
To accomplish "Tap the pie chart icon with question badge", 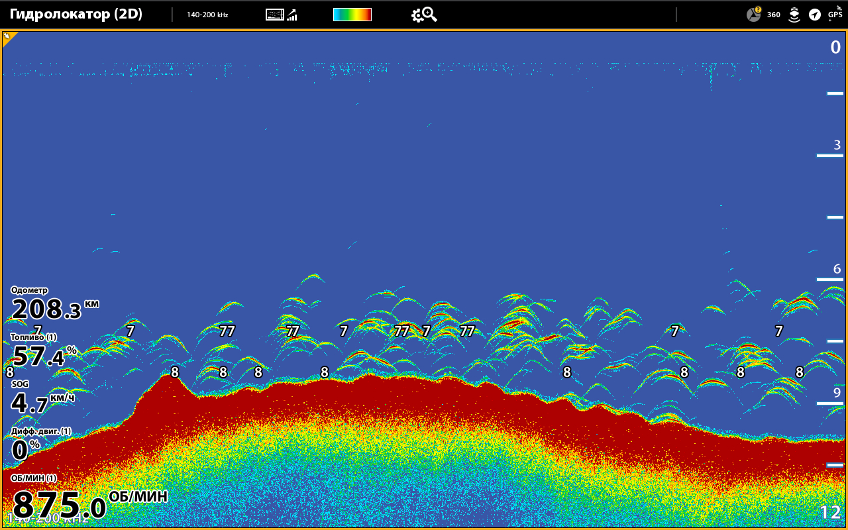I will 754,14.
